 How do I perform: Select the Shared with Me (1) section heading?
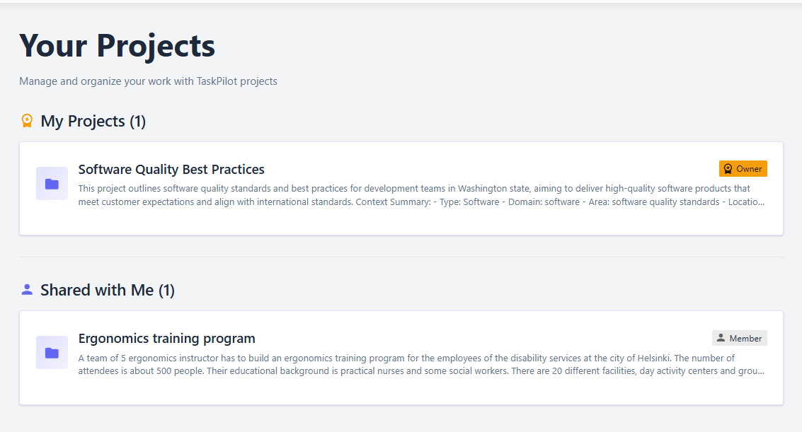point(108,290)
